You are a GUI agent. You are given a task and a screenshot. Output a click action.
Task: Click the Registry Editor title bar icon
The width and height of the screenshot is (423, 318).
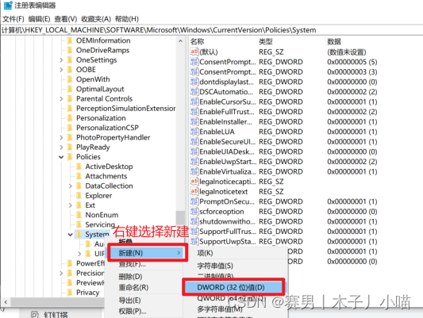(8, 5)
